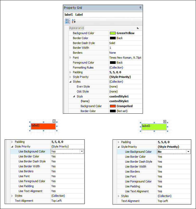
Task: Select Use Border Dash Style in left panel
Action: 47,161
